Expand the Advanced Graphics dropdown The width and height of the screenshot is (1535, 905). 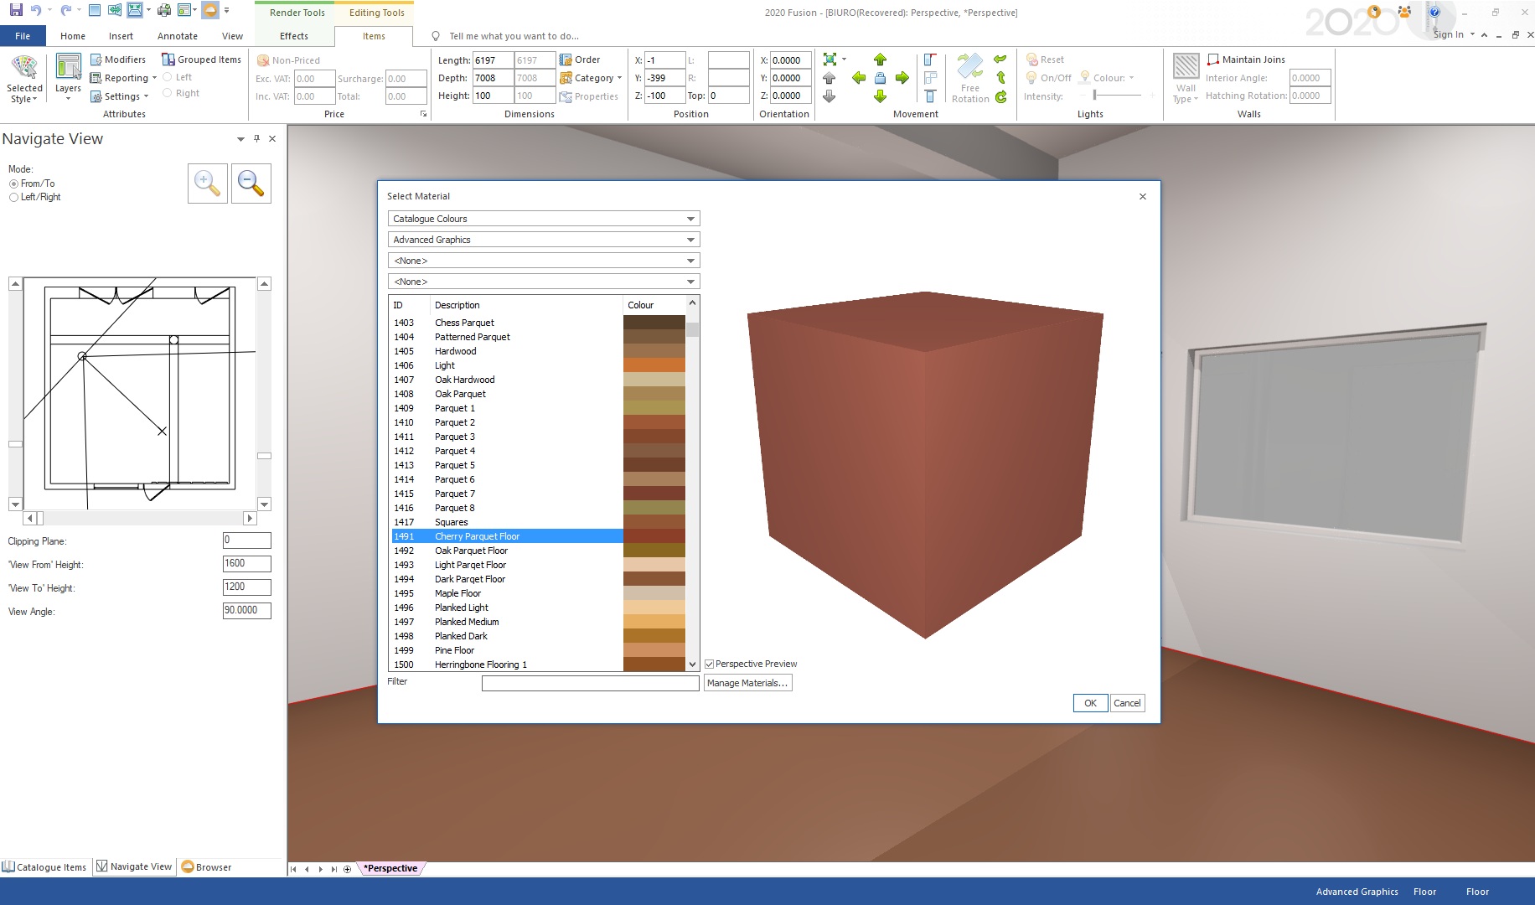click(x=543, y=240)
